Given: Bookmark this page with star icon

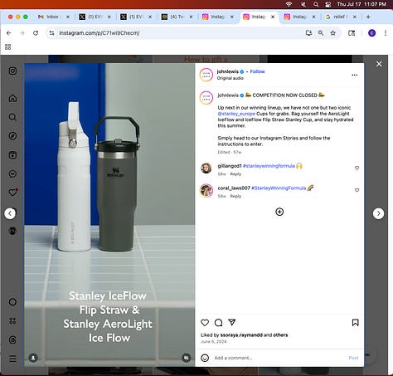Looking at the screenshot, I should [333, 33].
